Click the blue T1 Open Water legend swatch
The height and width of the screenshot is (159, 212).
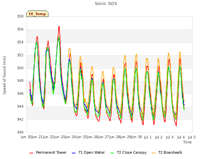[74, 153]
